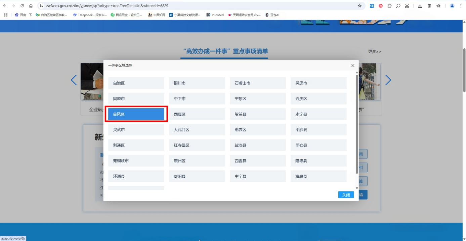Click the home page icon
Screen dimensions: 466x241
pos(31,6)
